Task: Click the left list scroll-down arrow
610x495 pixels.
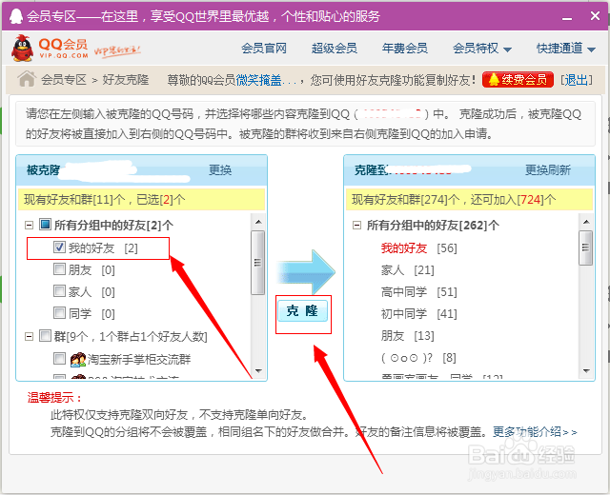Action: [x=258, y=371]
